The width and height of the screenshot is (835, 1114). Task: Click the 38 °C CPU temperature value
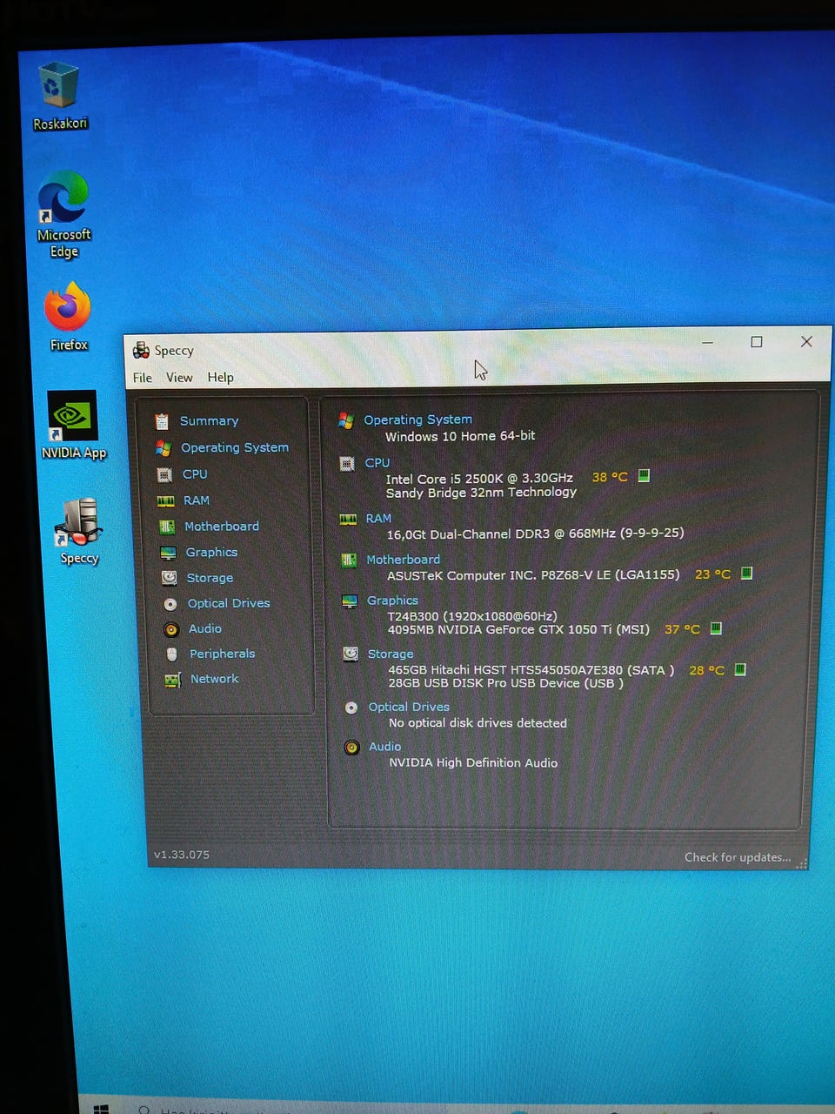(x=610, y=477)
